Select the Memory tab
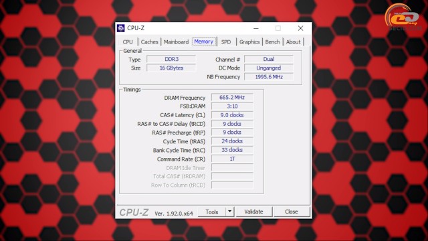 coord(204,42)
